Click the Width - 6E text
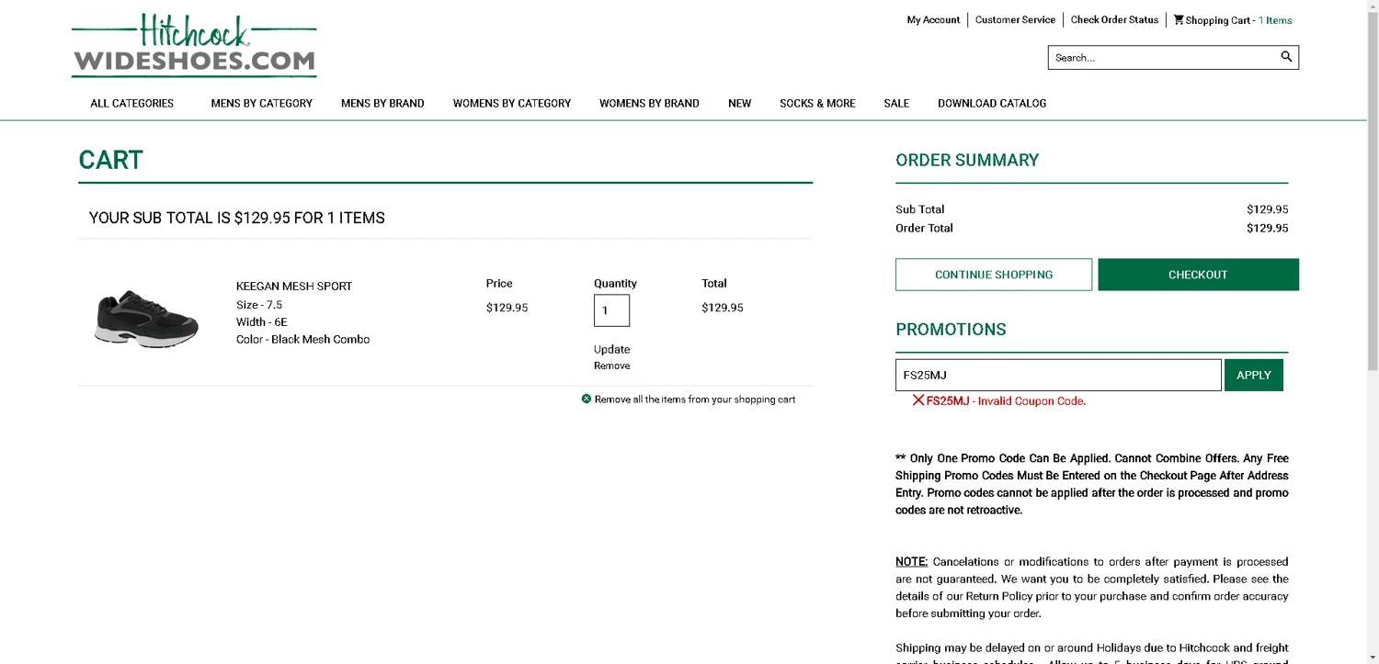 pos(262,321)
